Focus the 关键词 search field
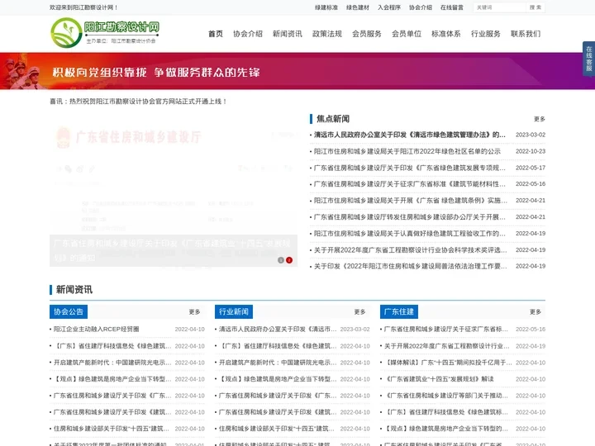Screen dimensions: 595x446 [500, 7]
